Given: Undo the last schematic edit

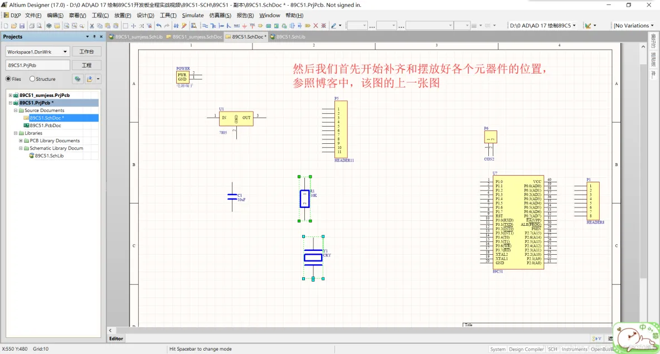Looking at the screenshot, I should (x=159, y=26).
